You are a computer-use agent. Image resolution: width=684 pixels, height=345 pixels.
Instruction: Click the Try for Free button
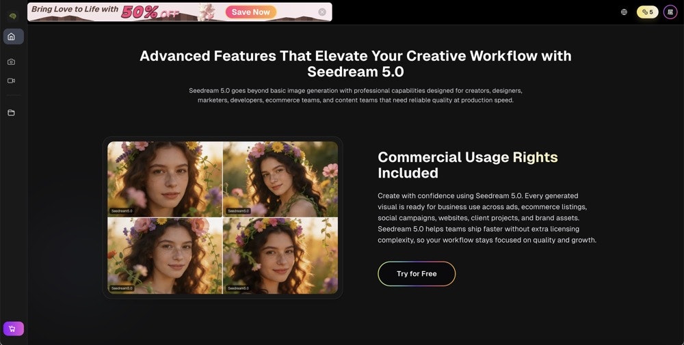tap(417, 274)
